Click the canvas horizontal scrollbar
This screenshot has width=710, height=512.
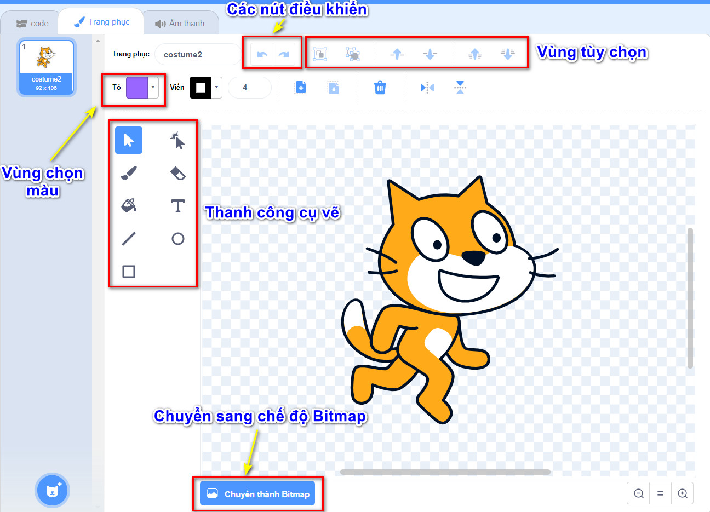445,472
